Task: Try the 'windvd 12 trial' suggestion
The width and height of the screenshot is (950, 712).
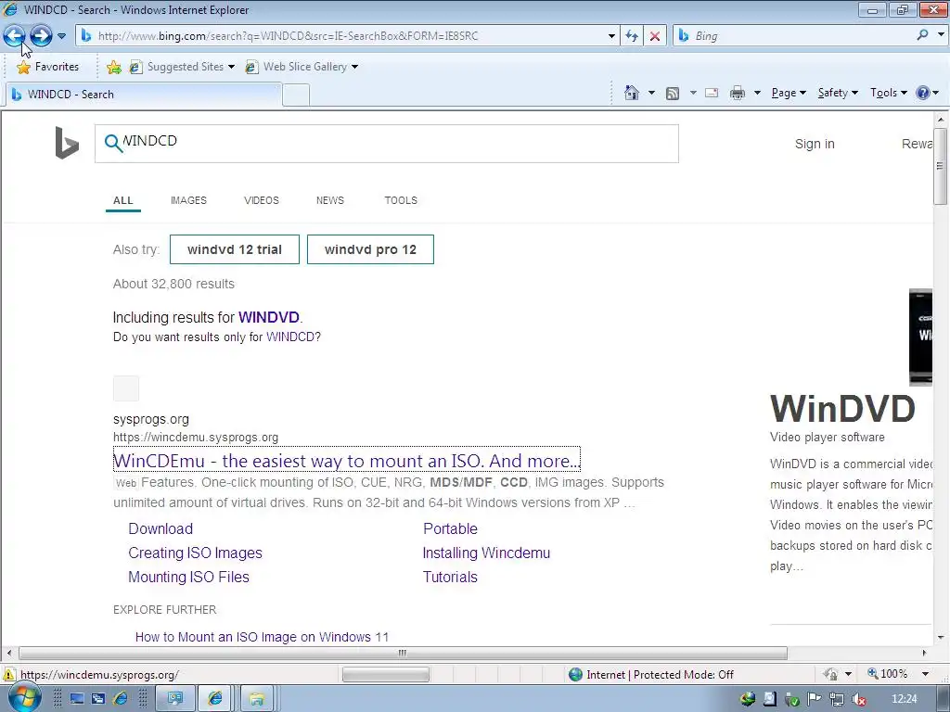Action: pyautogui.click(x=235, y=249)
